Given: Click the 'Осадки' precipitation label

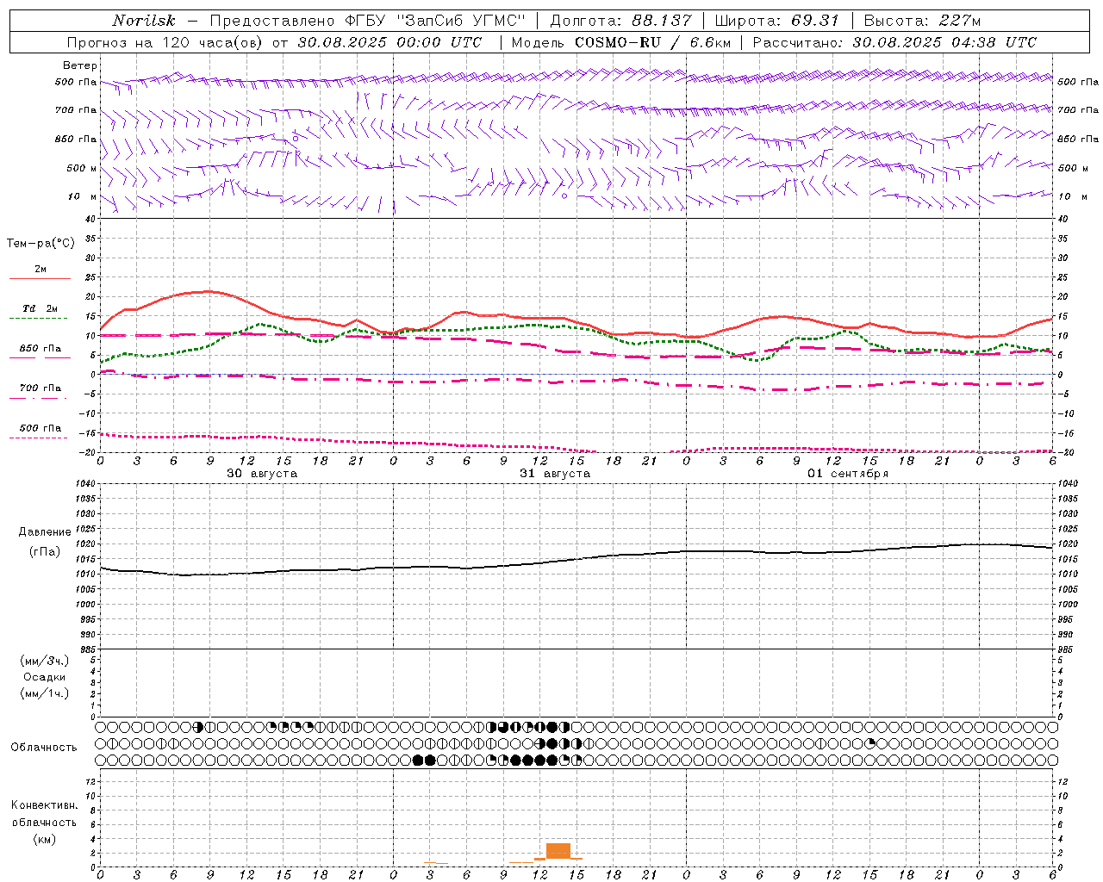Looking at the screenshot, I should click(45, 677).
